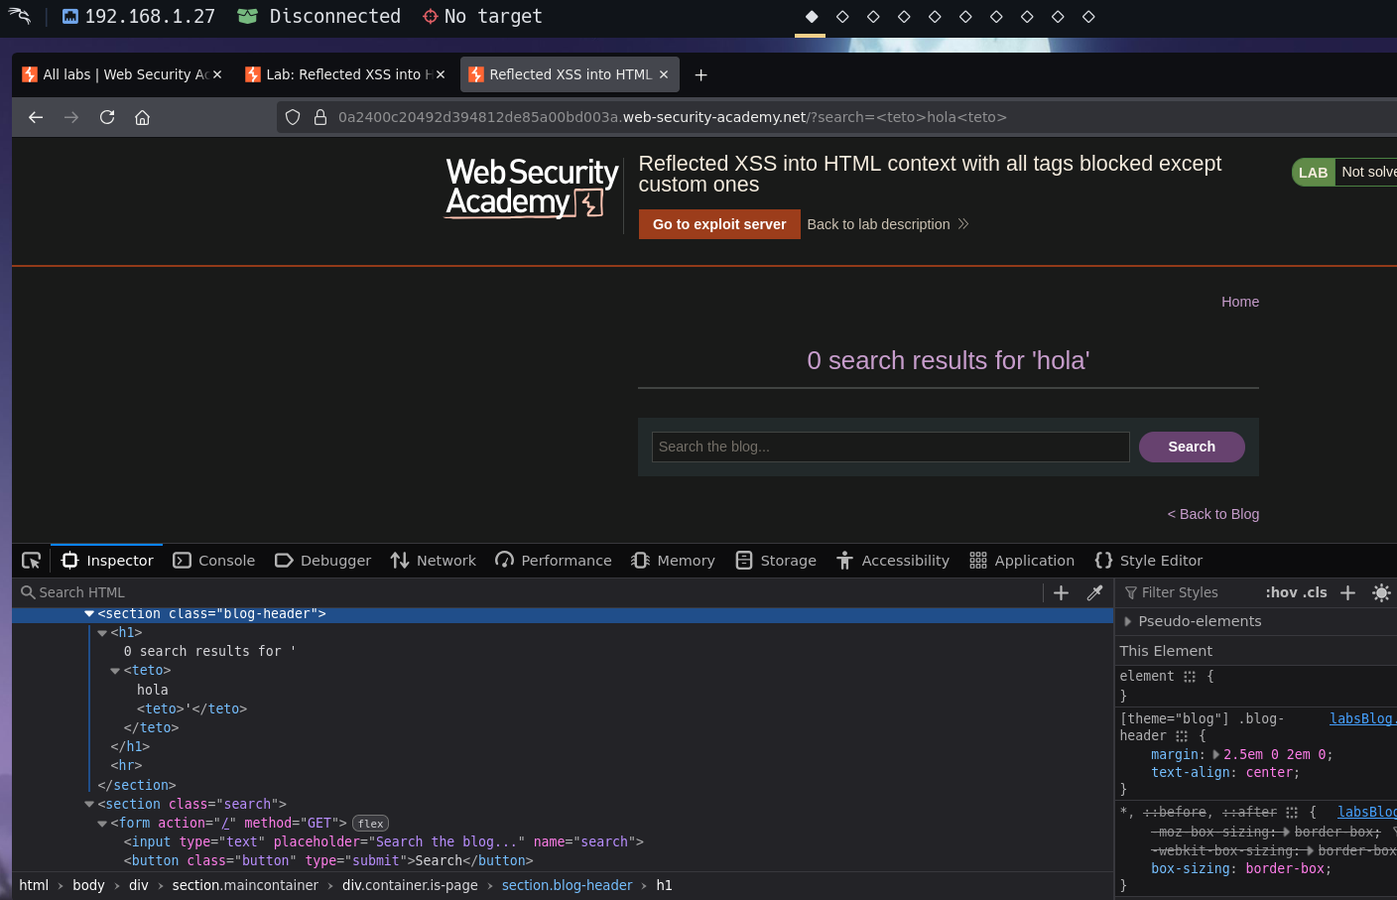Click the ::after rule selector highlighter icon
This screenshot has width=1397, height=900.
[1292, 813]
